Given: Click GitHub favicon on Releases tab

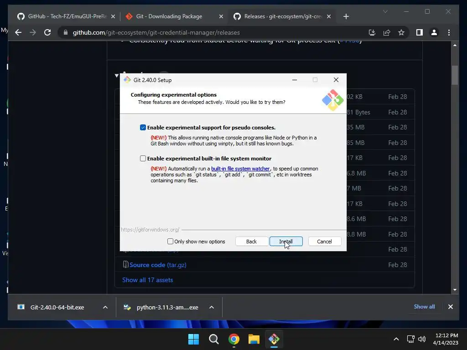Looking at the screenshot, I should tap(237, 16).
